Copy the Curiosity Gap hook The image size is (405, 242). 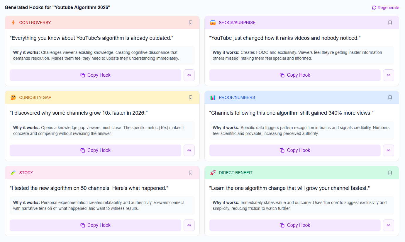pyautogui.click(x=95, y=150)
